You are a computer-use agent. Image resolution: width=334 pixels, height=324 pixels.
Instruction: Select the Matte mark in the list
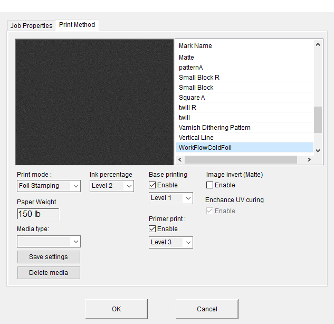(x=244, y=58)
